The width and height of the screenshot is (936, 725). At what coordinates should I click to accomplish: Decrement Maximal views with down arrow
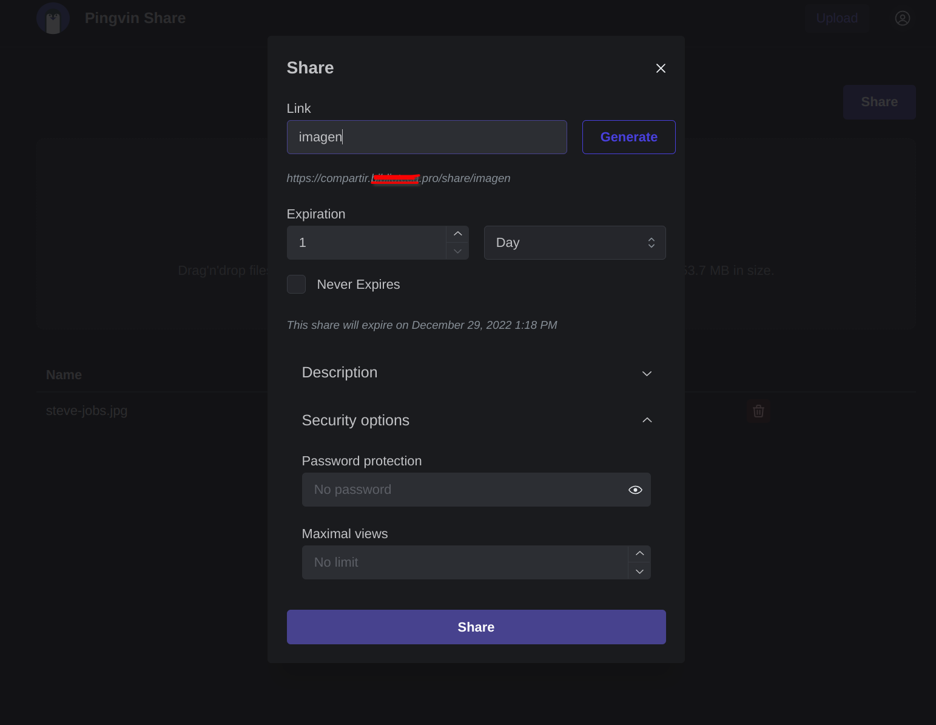[x=639, y=572]
